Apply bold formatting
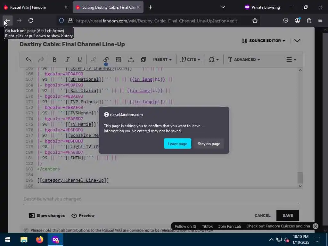328x246 pixels. point(54,60)
